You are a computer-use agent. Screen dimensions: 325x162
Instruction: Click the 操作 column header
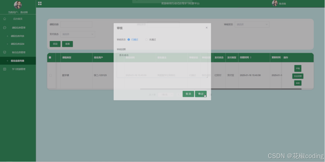[286, 58]
